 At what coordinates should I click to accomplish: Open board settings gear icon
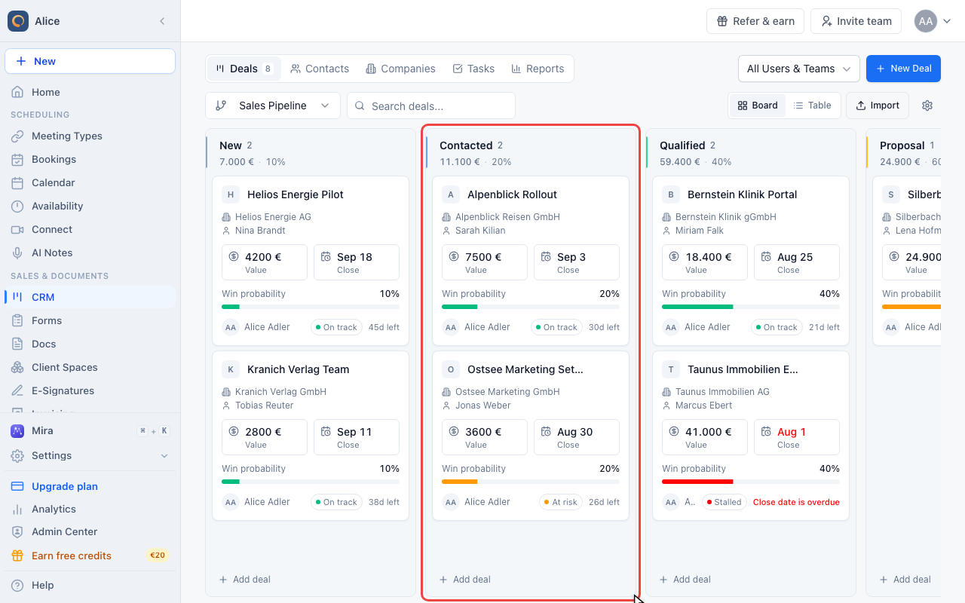pyautogui.click(x=927, y=106)
